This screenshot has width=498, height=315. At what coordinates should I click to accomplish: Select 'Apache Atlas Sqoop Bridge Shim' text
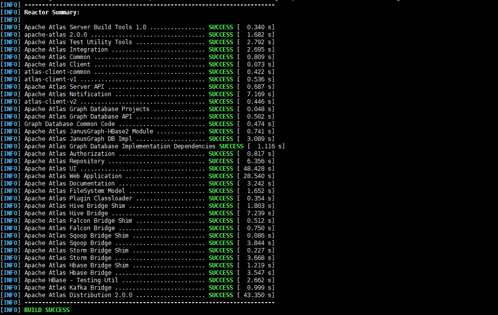77,236
